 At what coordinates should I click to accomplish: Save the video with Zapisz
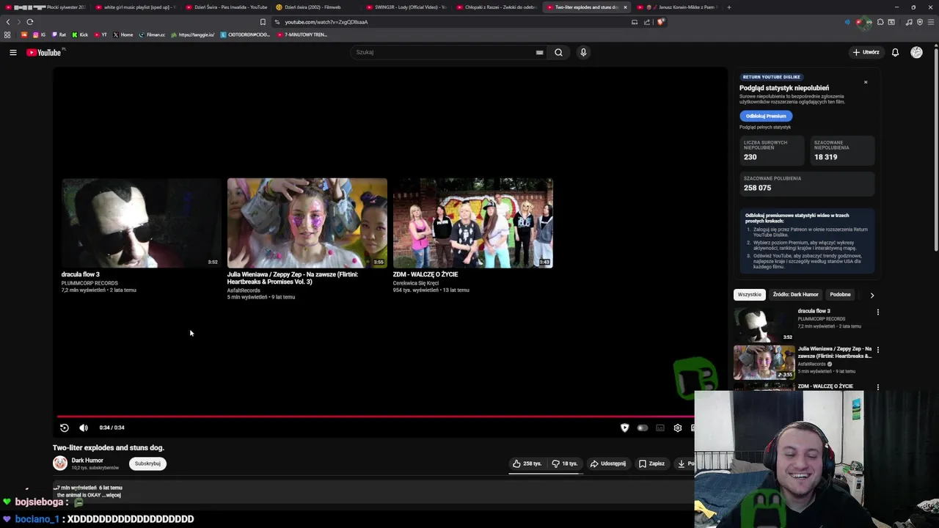[651, 463]
